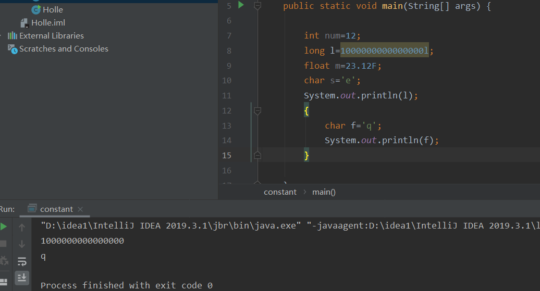The width and height of the screenshot is (540, 291).
Task: Click 'float m=23.12F;' on line 9
Action: [342, 66]
